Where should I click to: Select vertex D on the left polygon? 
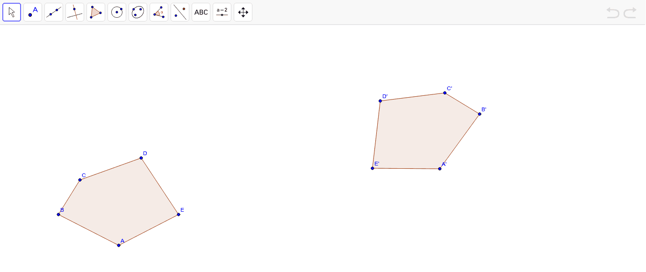(x=141, y=158)
